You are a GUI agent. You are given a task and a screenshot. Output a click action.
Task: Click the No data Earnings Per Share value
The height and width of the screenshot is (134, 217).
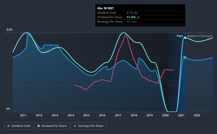click(132, 22)
